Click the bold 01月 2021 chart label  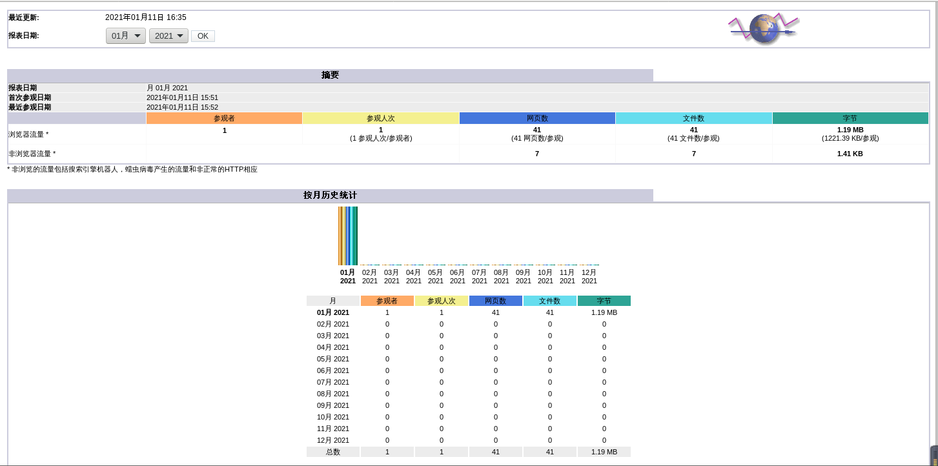coord(348,276)
